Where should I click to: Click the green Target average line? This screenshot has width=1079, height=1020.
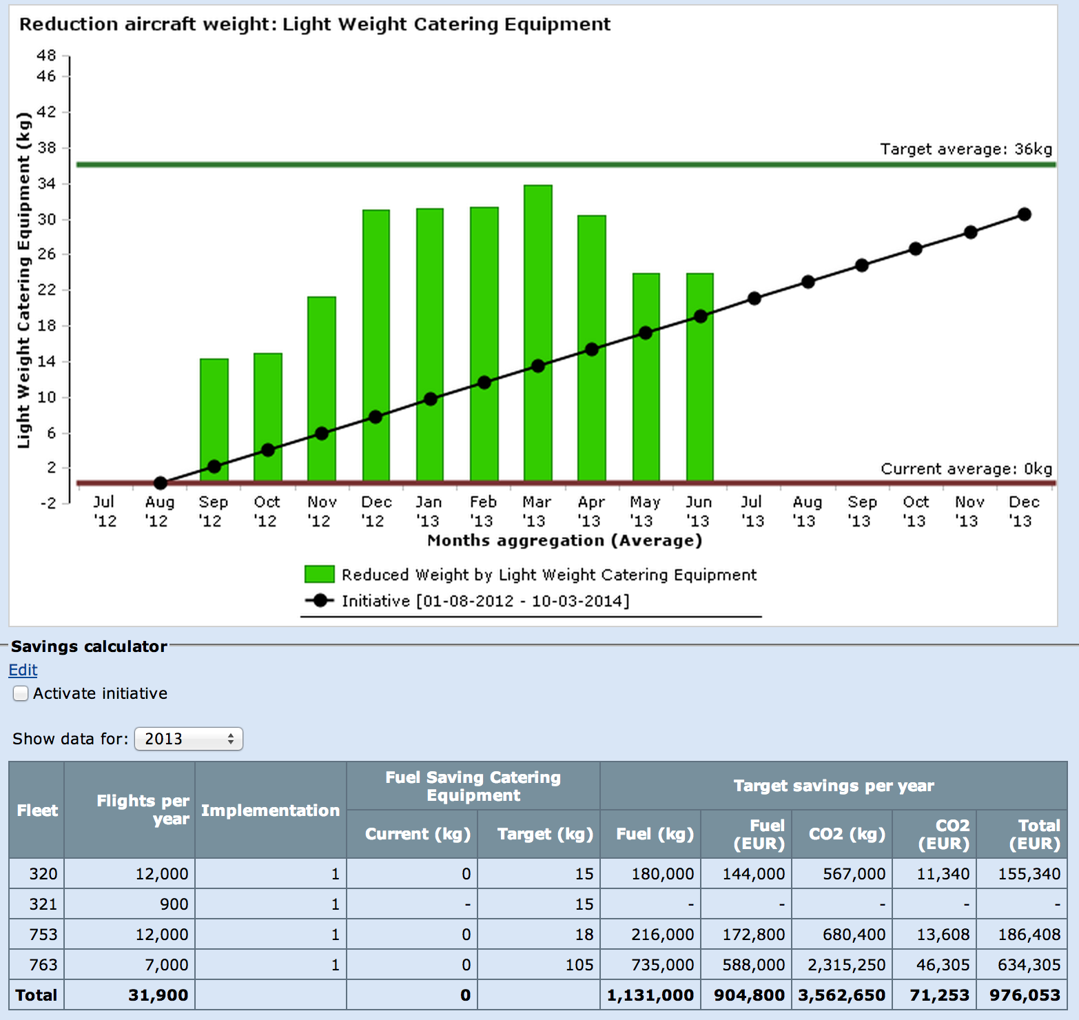pos(482,165)
